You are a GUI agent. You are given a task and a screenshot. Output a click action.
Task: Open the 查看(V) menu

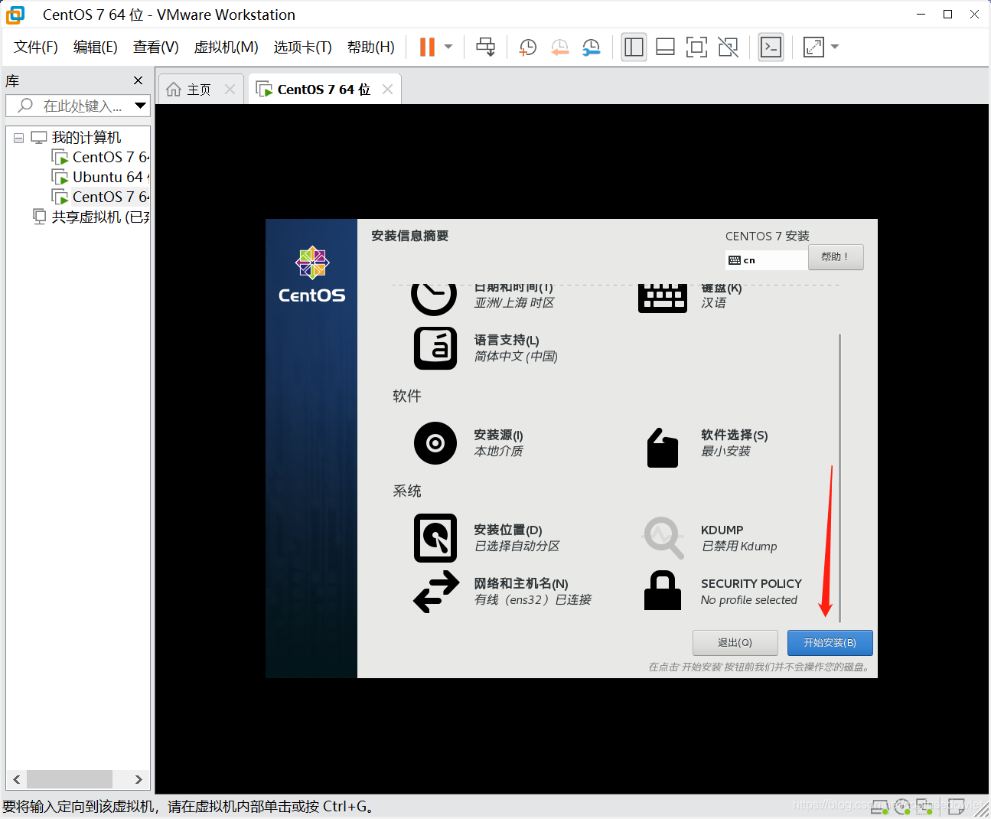(156, 47)
